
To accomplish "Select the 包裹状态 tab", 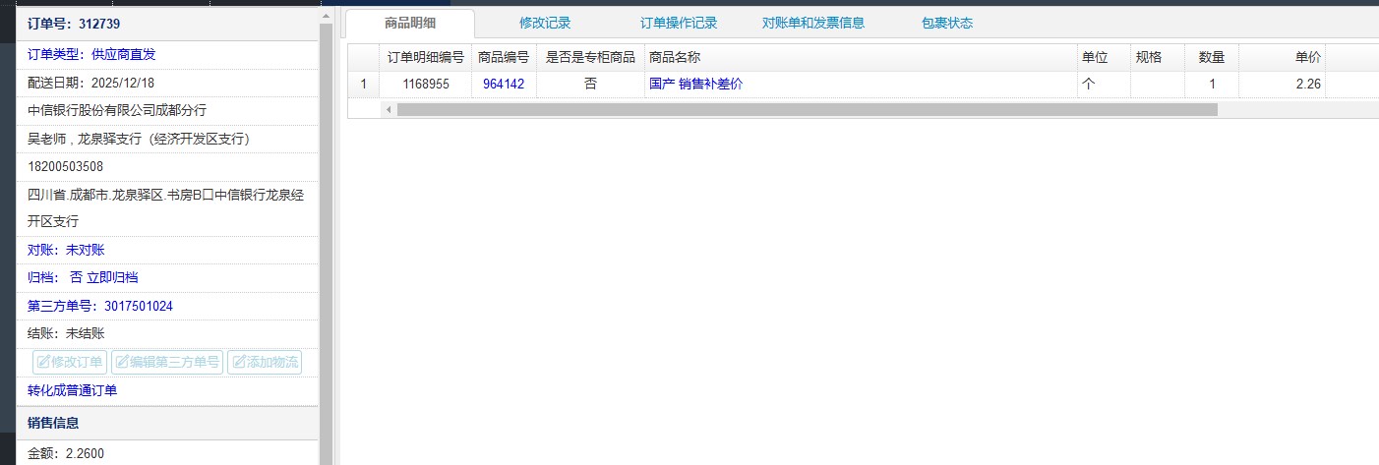I will (x=946, y=24).
